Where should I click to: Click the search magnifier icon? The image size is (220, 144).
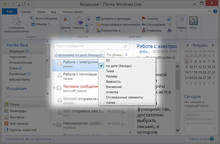point(125,46)
